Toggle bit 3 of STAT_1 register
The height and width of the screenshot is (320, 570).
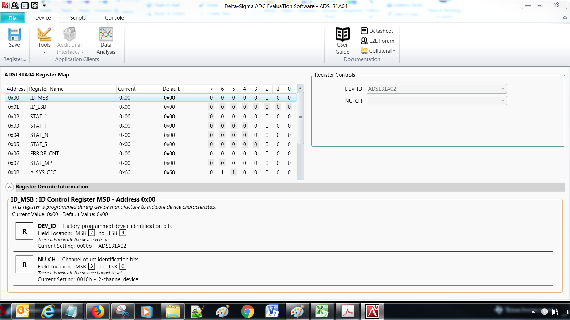point(256,117)
